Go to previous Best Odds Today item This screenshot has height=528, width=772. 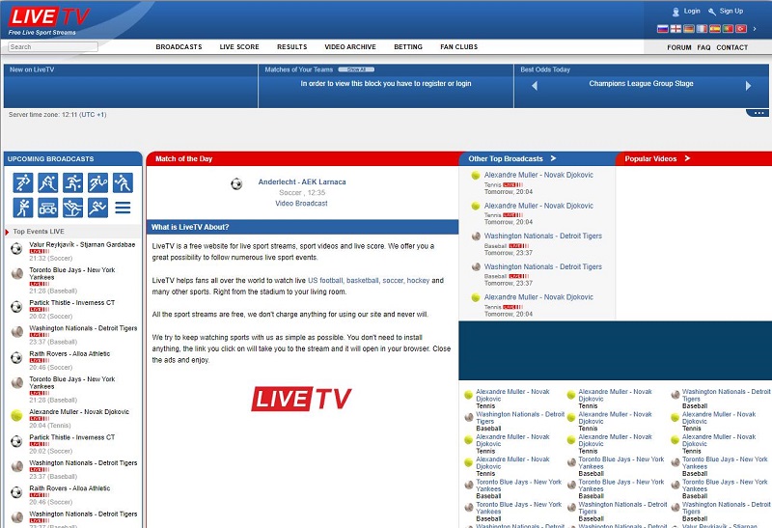(535, 86)
